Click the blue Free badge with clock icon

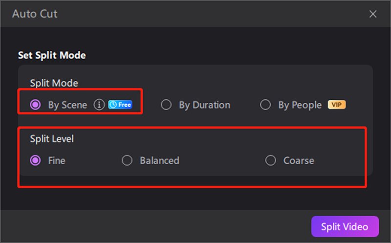120,105
